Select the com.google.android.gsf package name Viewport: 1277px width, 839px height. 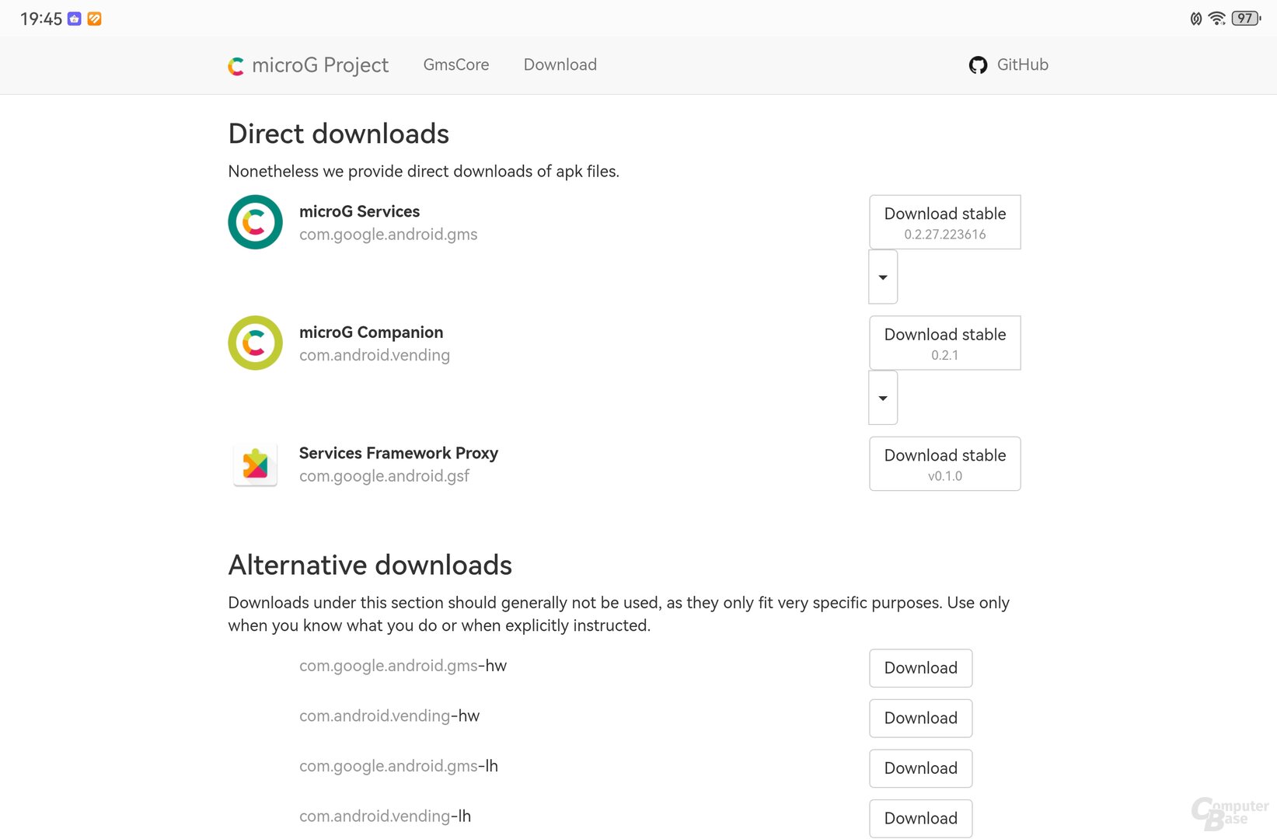coord(385,476)
